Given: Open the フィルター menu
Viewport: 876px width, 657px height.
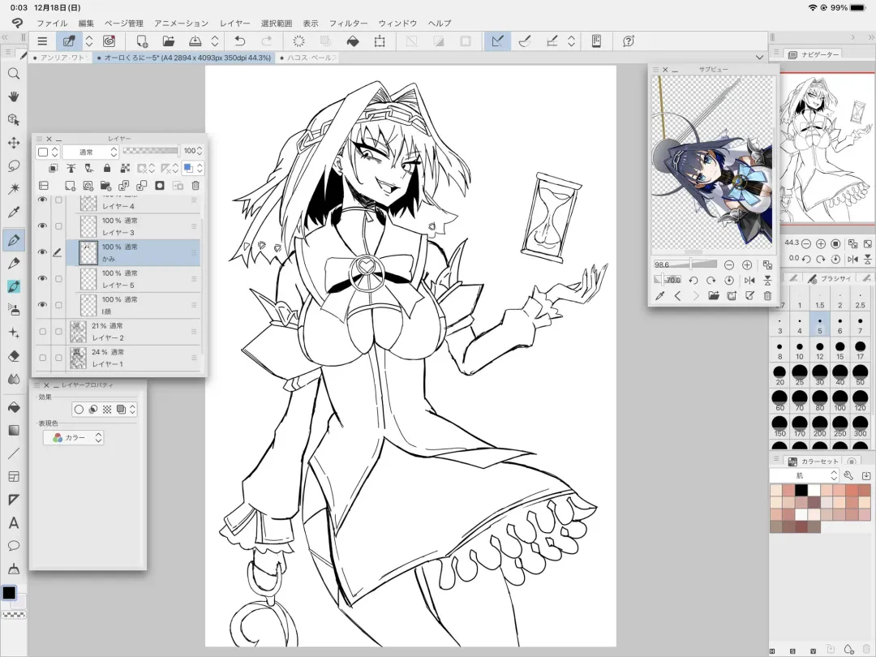Looking at the screenshot, I should pyautogui.click(x=348, y=24).
